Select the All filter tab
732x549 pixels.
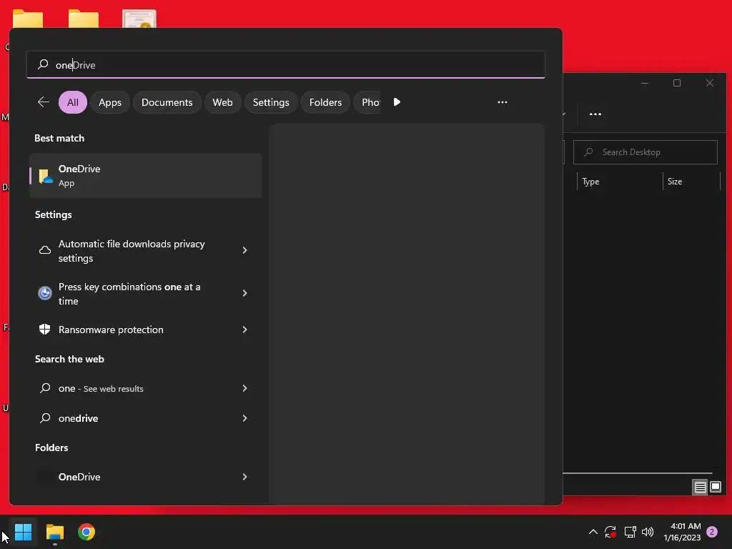[x=73, y=102]
